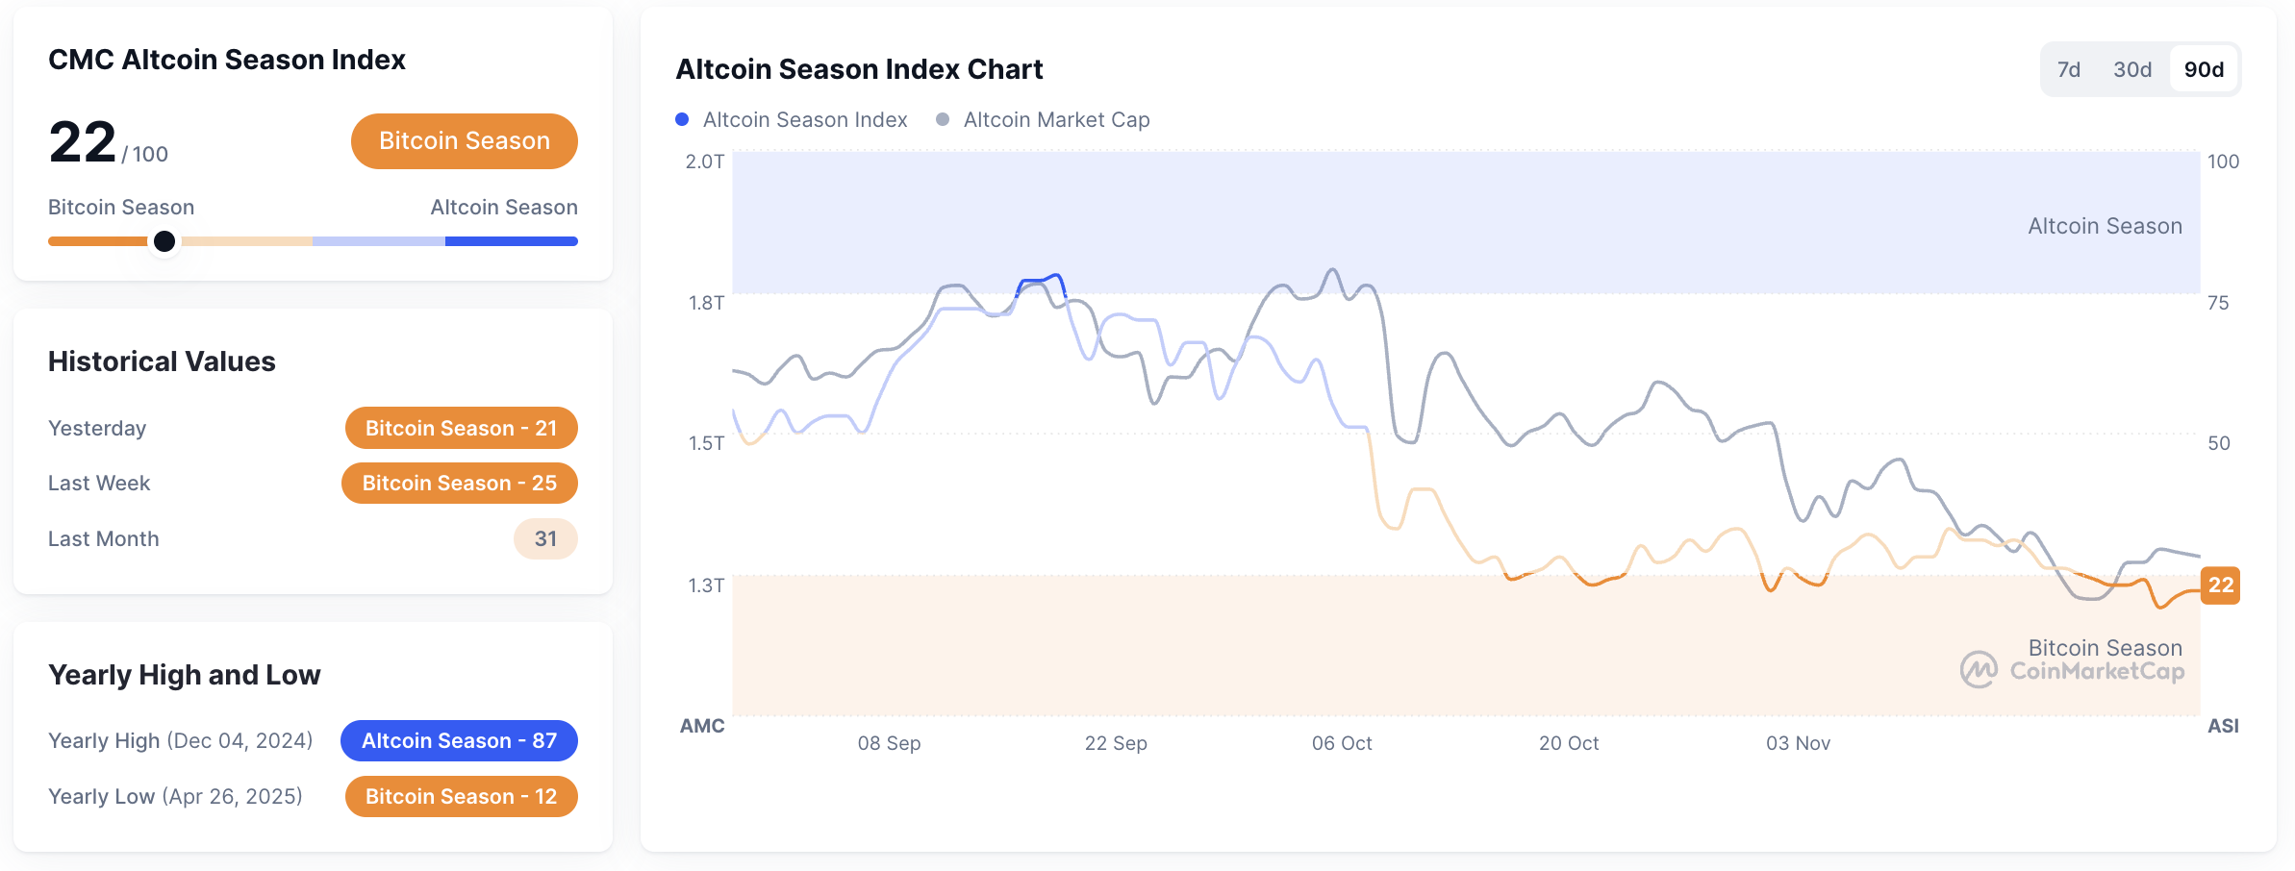2295x871 pixels.
Task: Click the Yearly Low Bitcoin Season - 12 badge
Action: tap(461, 796)
